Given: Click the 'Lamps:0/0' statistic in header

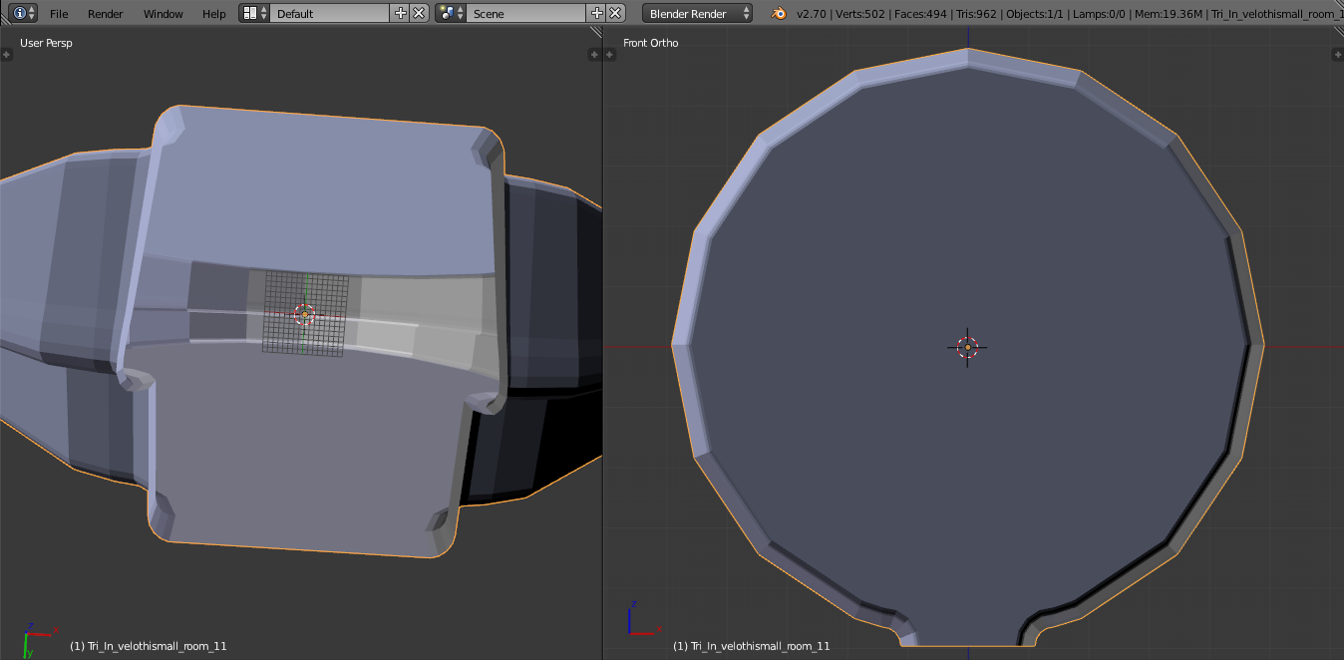Looking at the screenshot, I should click(1102, 14).
